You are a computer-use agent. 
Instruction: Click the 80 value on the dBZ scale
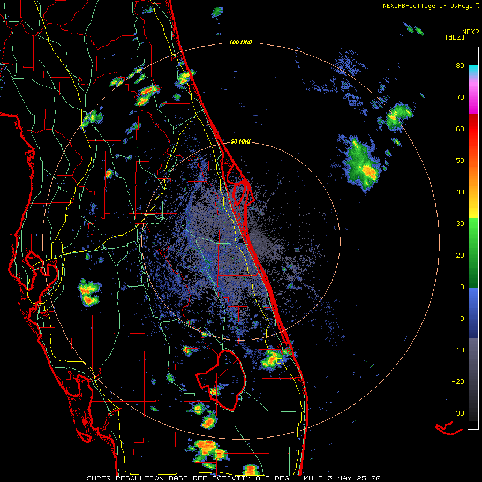coord(460,66)
